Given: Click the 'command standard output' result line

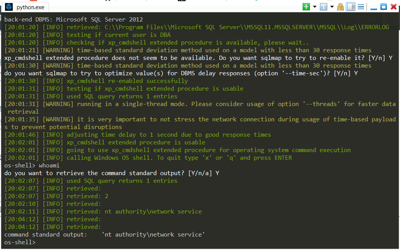Looking at the screenshot, I should pyautogui.click(x=105, y=235).
